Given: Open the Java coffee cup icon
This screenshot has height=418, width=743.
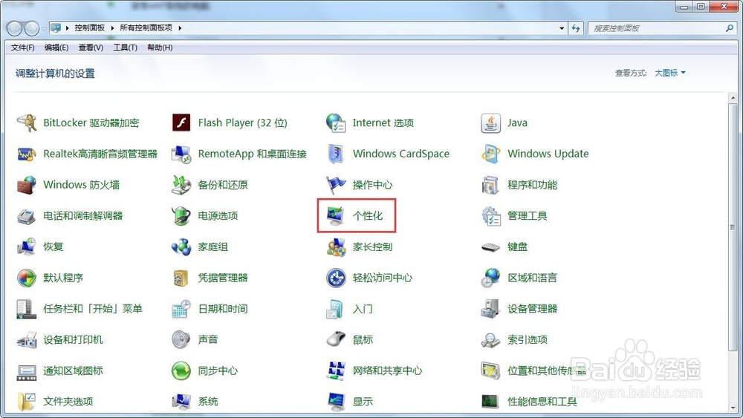Looking at the screenshot, I should [490, 123].
